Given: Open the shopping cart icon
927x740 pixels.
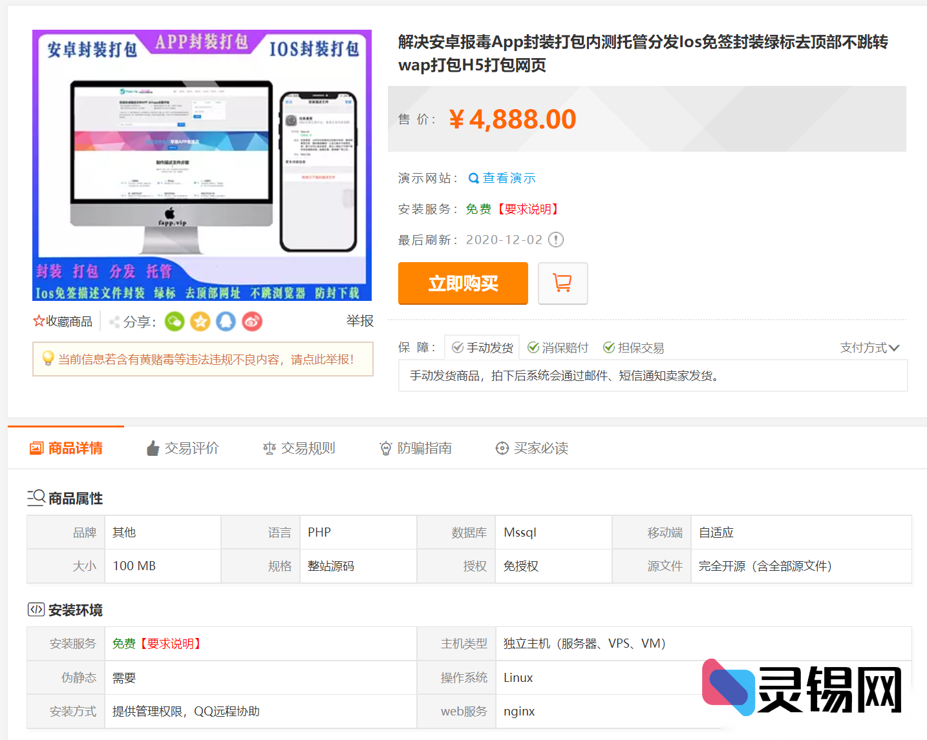Looking at the screenshot, I should coord(562,283).
